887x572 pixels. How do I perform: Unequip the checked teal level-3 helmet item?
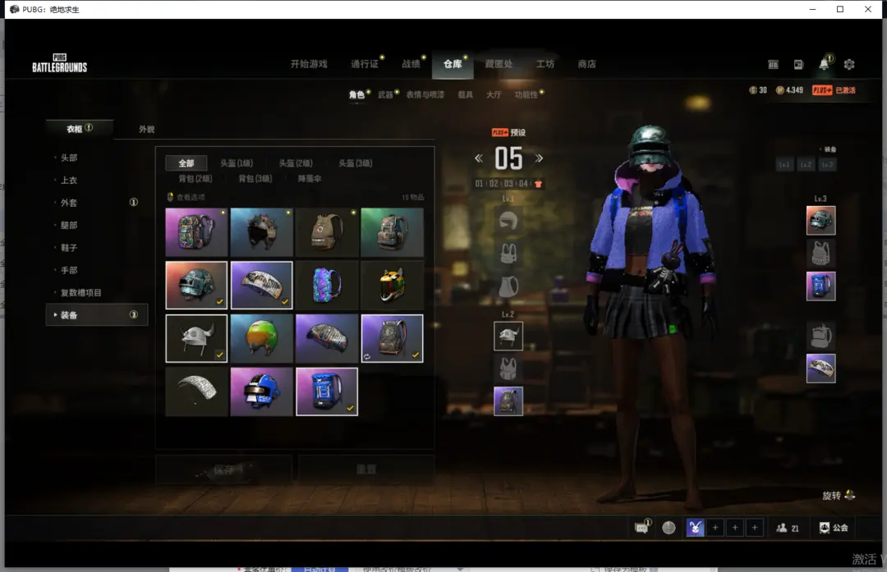point(196,285)
